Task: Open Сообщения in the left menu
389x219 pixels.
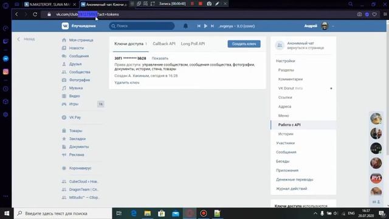Action: 79,56
